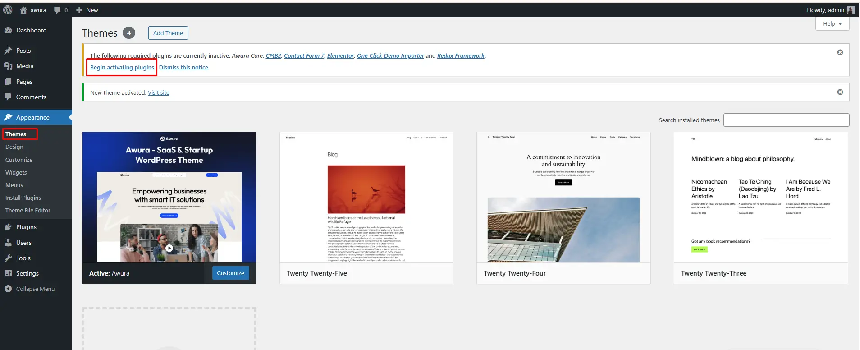Click the Media library icon
The width and height of the screenshot is (860, 350).
point(8,66)
